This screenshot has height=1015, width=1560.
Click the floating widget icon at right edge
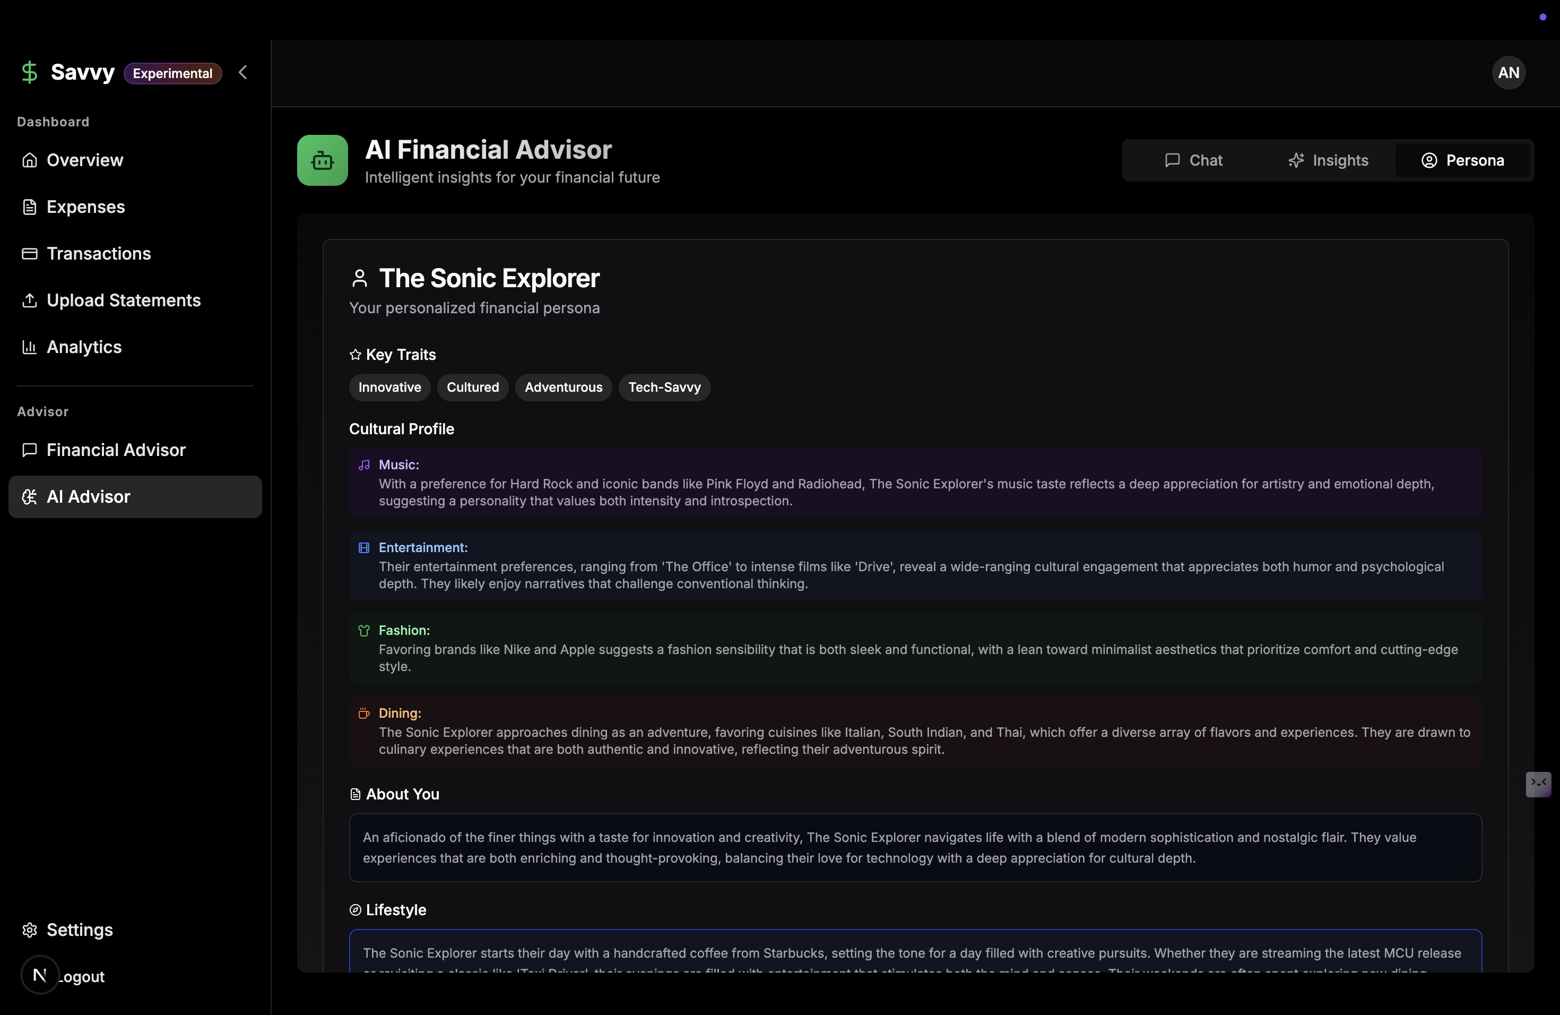click(x=1538, y=784)
